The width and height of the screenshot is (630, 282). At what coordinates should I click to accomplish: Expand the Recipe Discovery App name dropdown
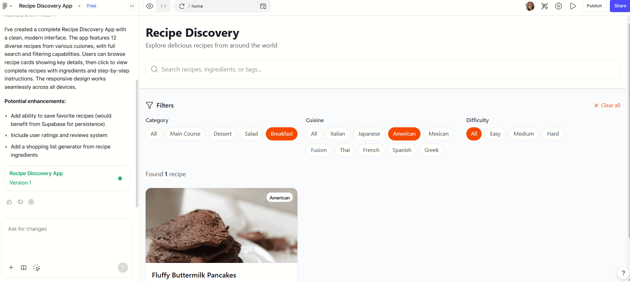[79, 6]
